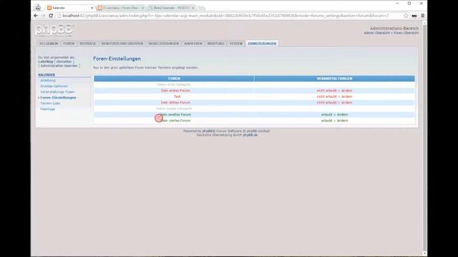Click the 'Deine erste Kategorie' row
Screen dimensions: 458x257
[254, 84]
